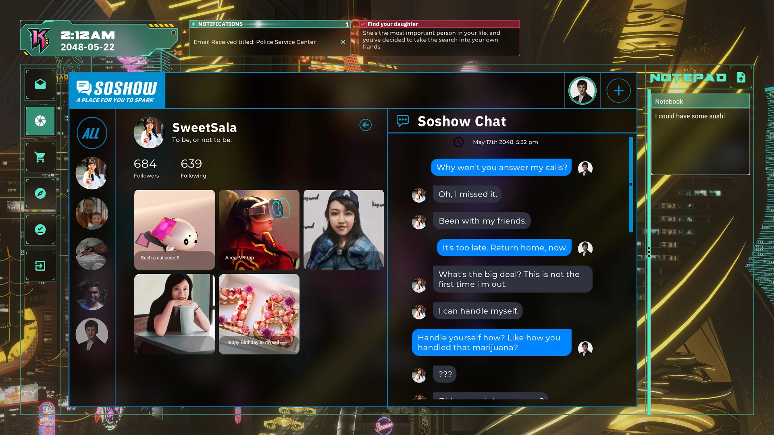The height and width of the screenshot is (435, 774).
Task: Click the back arrow beside SweetSala
Action: 365,125
